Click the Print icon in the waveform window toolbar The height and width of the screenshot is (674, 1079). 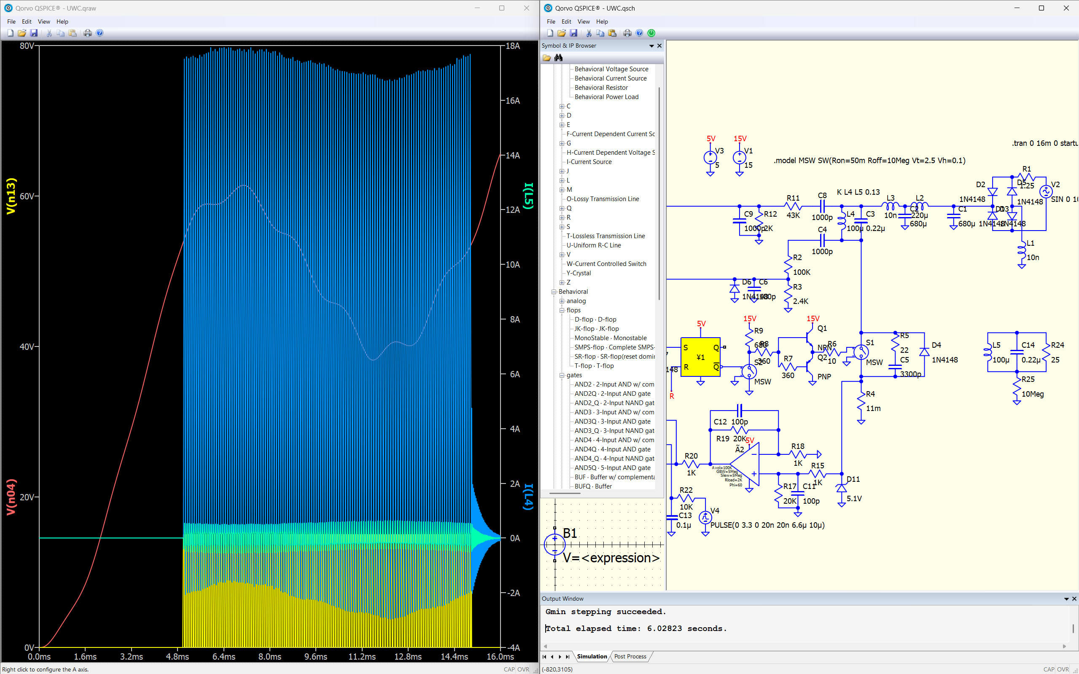(x=88, y=33)
